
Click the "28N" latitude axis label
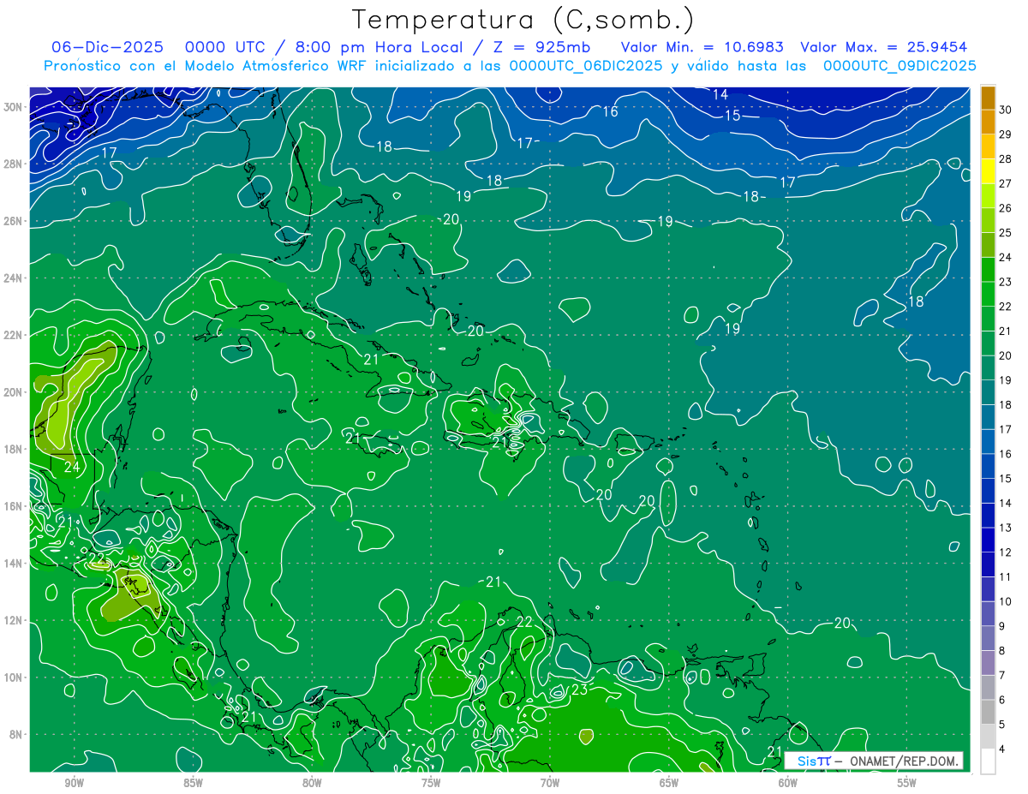tap(13, 164)
